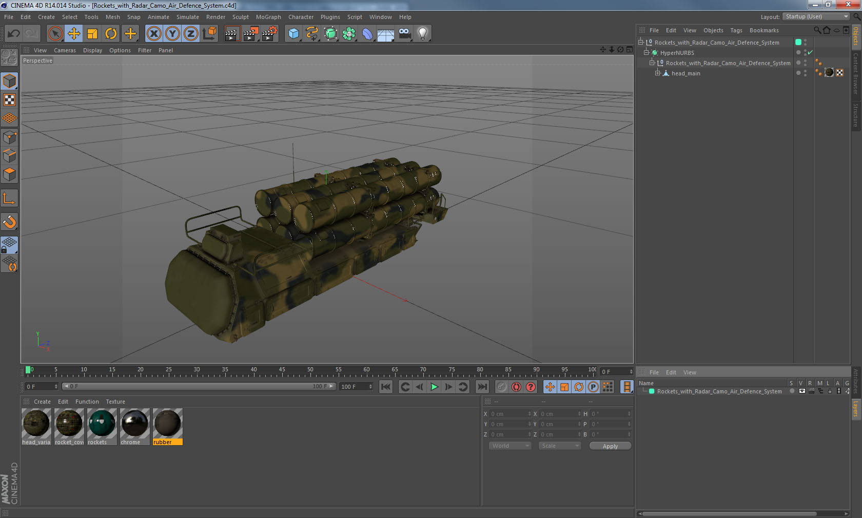Viewport: 862px width, 518px height.
Task: Toggle the HyperNURBS enable checkmark
Action: [x=810, y=53]
